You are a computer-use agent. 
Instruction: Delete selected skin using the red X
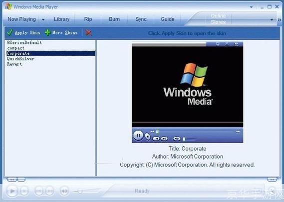coord(88,33)
